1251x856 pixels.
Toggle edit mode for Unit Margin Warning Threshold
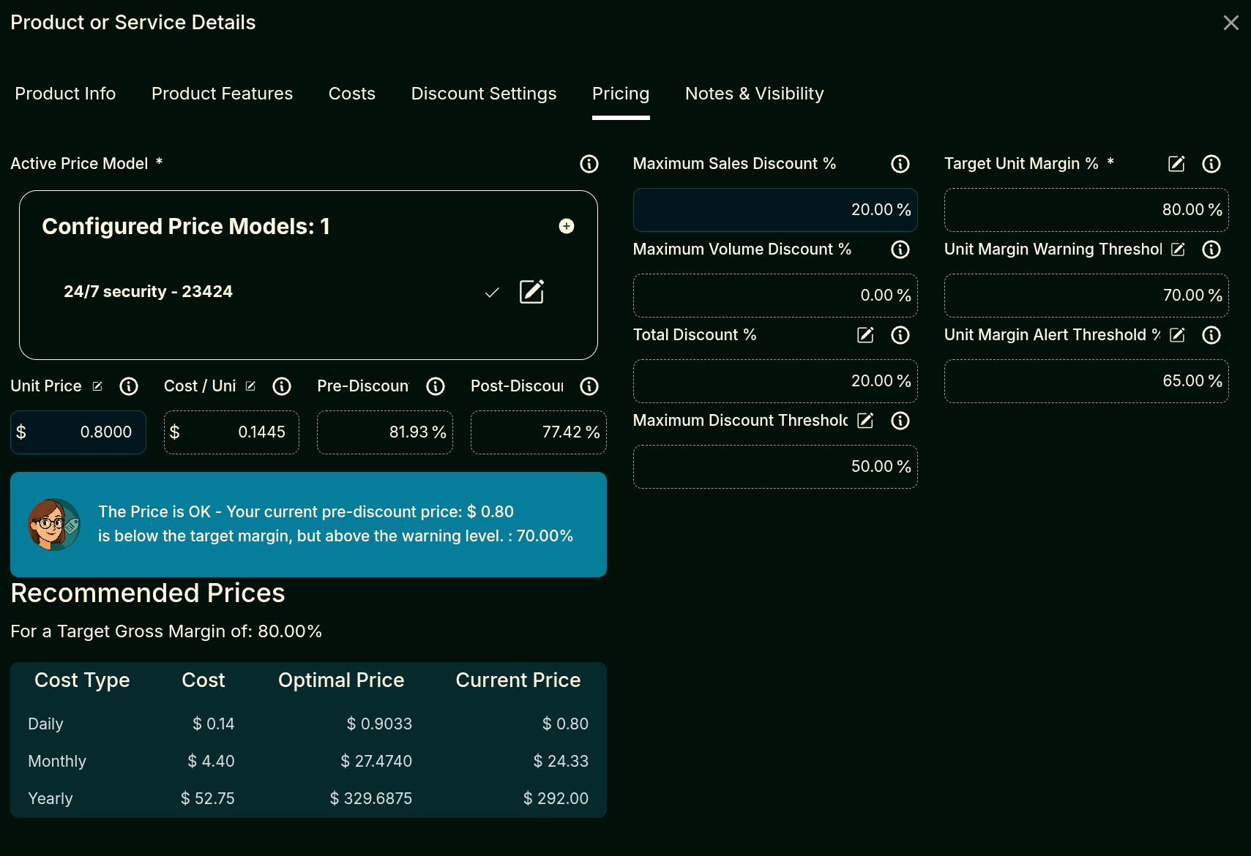[1178, 249]
